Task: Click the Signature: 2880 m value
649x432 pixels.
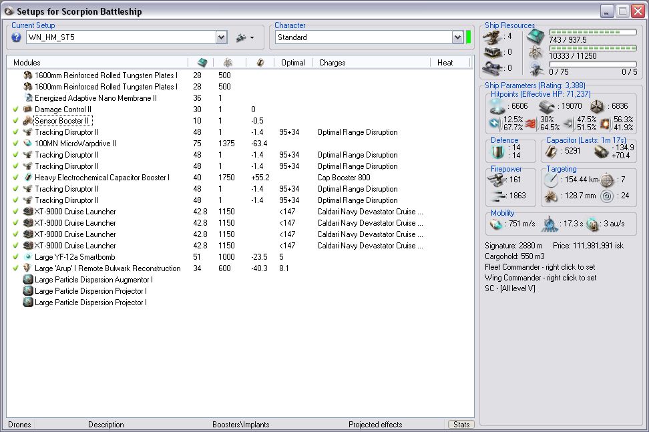Action: [513, 246]
